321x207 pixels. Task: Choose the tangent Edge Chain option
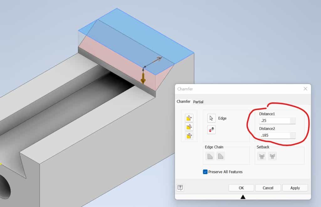[210, 156]
